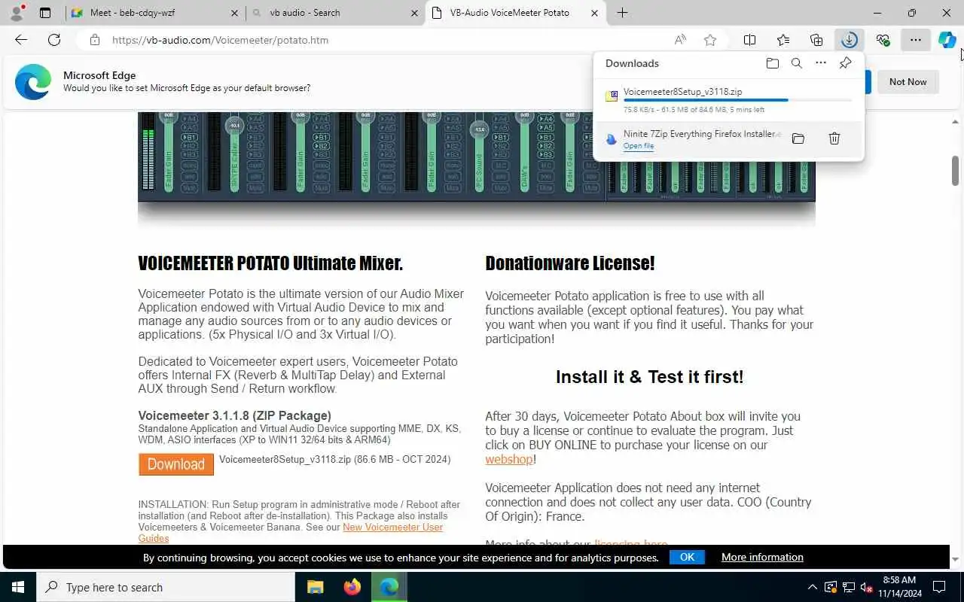Viewport: 964px width, 602px height.
Task: Close the vb audio Search tab
Action: pyautogui.click(x=414, y=13)
